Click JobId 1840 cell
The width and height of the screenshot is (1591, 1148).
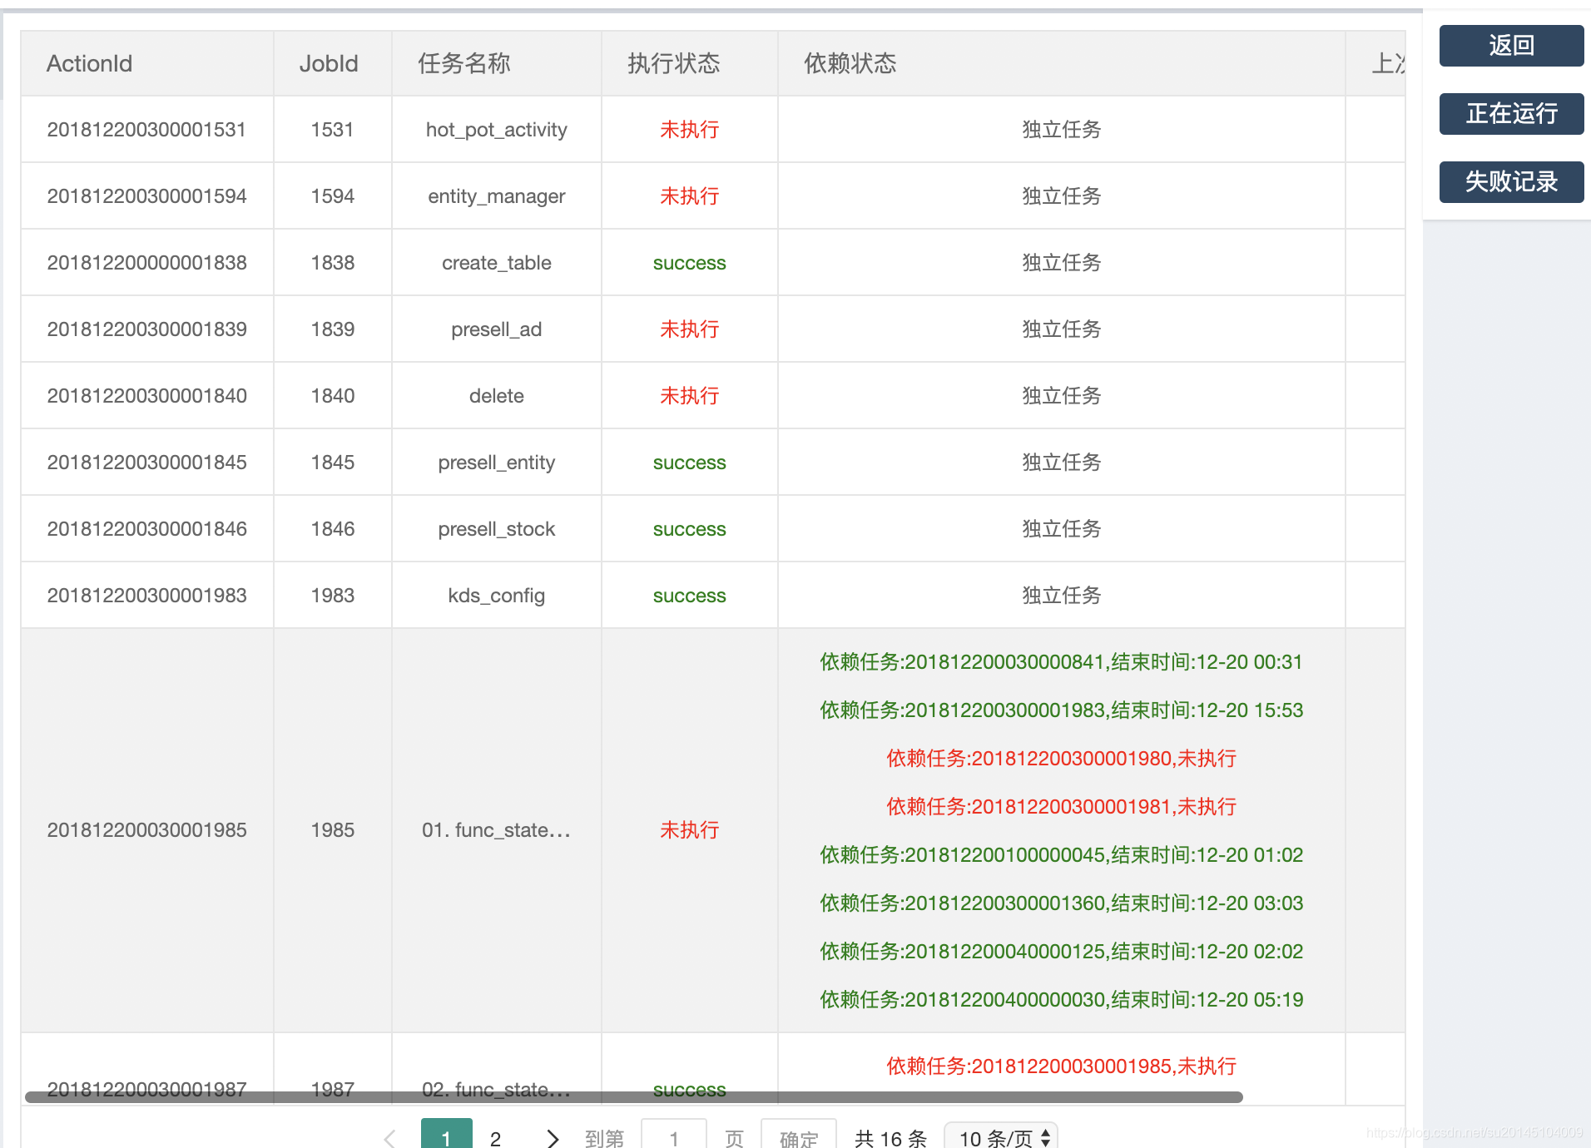[x=333, y=396]
